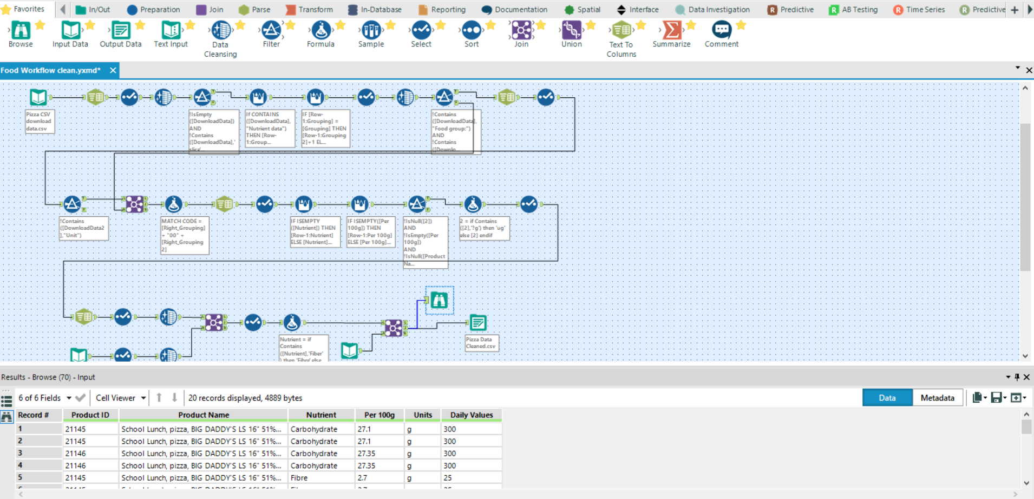
Task: Click the canvas vertical scrollbar thumb
Action: click(1025, 197)
